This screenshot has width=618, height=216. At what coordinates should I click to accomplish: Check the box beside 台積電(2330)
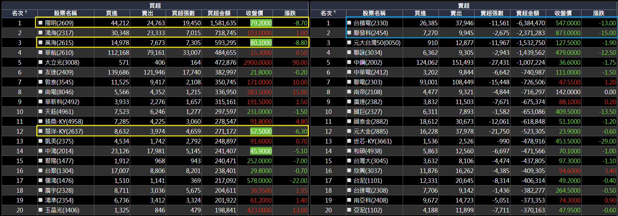click(x=349, y=23)
